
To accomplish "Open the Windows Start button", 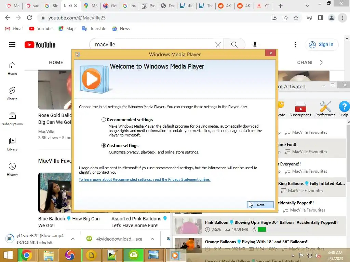I will click(x=8, y=255).
